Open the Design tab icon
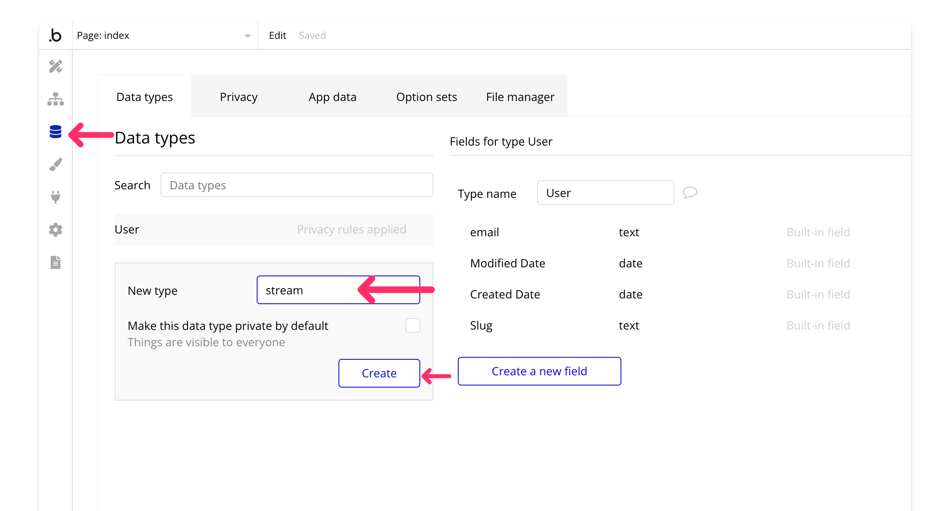950x511 pixels. click(x=56, y=66)
